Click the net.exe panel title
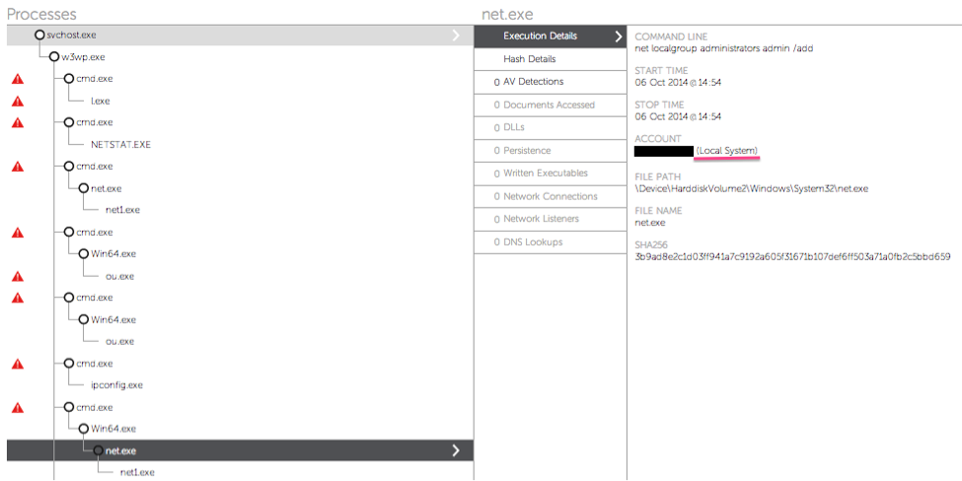 pyautogui.click(x=507, y=14)
